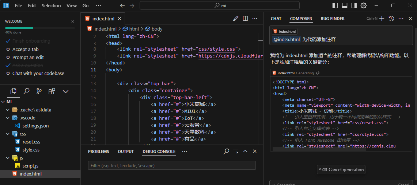
Task: Click Cancel generation button
Action: 341,170
